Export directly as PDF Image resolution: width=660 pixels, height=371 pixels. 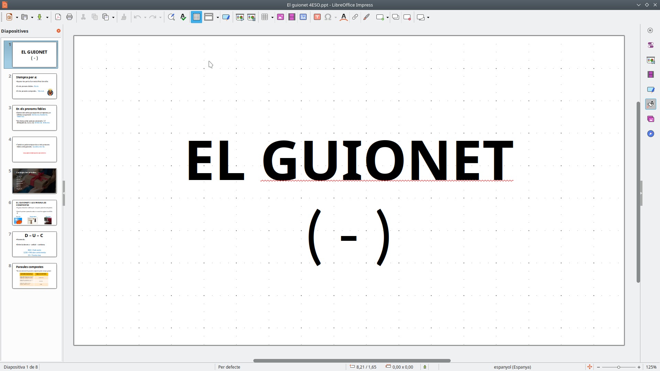coord(58,17)
